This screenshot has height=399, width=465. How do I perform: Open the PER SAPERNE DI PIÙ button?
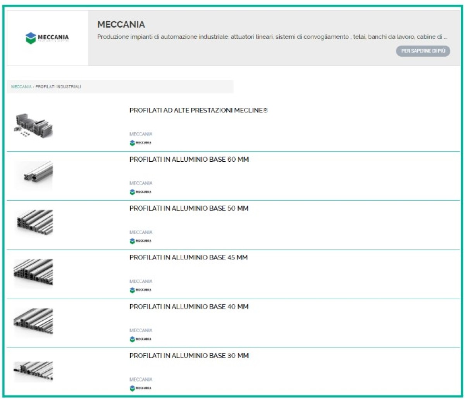pos(423,51)
